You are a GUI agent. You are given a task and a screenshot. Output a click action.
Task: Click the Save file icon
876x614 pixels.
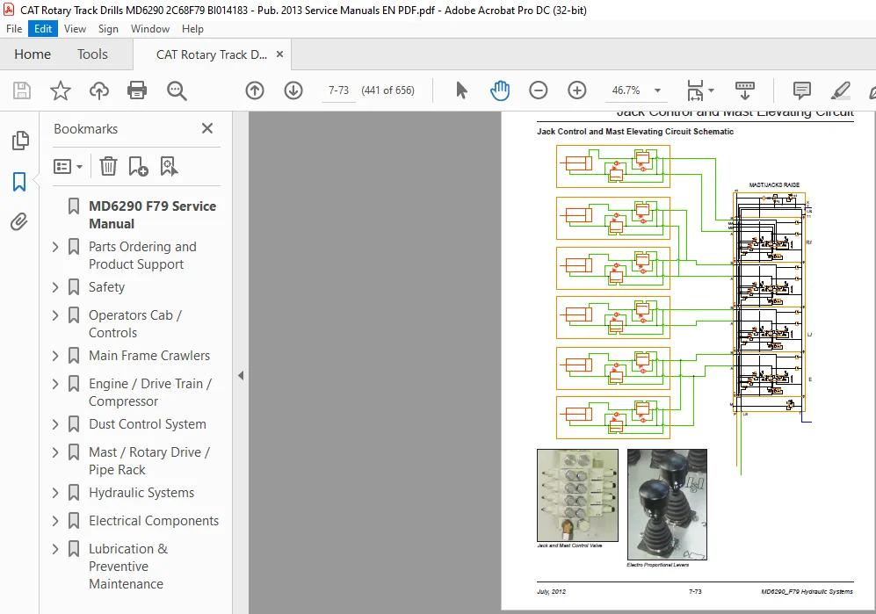22,90
